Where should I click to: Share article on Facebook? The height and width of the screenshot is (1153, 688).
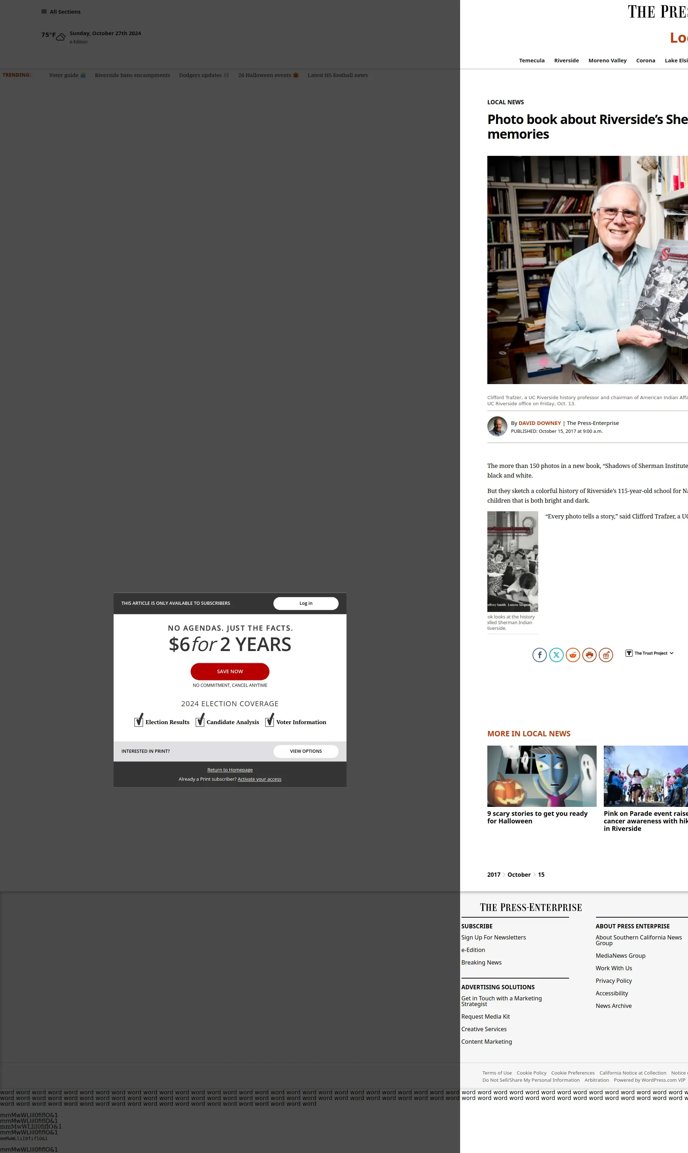click(539, 655)
